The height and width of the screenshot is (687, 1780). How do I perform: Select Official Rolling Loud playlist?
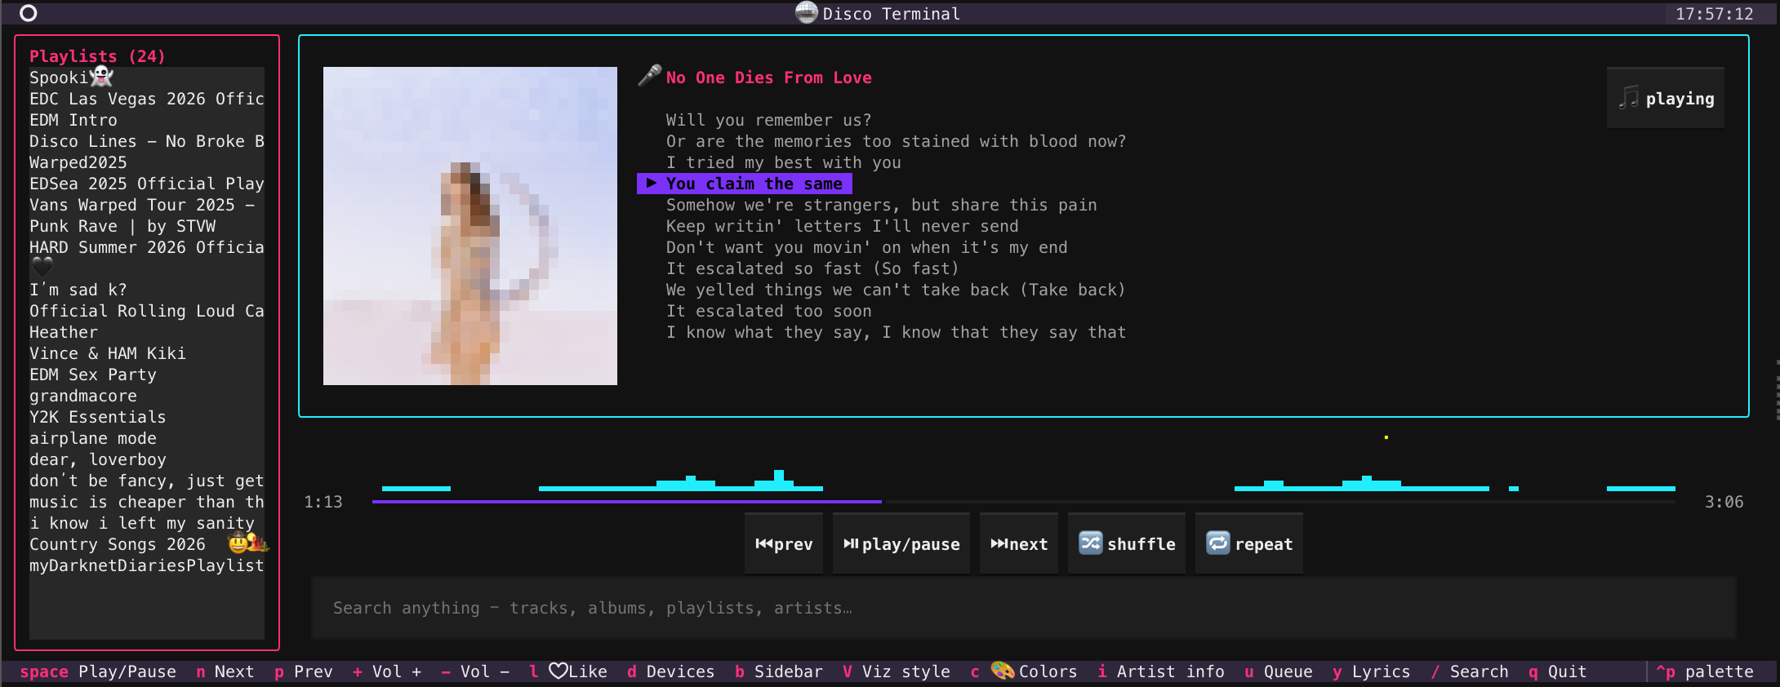[147, 311]
